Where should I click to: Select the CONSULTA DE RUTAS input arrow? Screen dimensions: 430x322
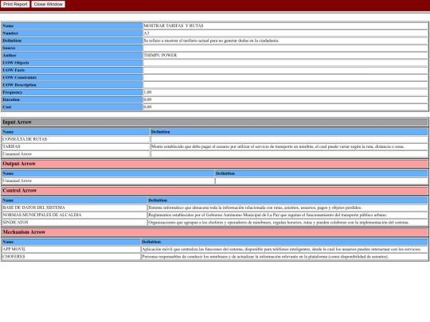[25, 139]
